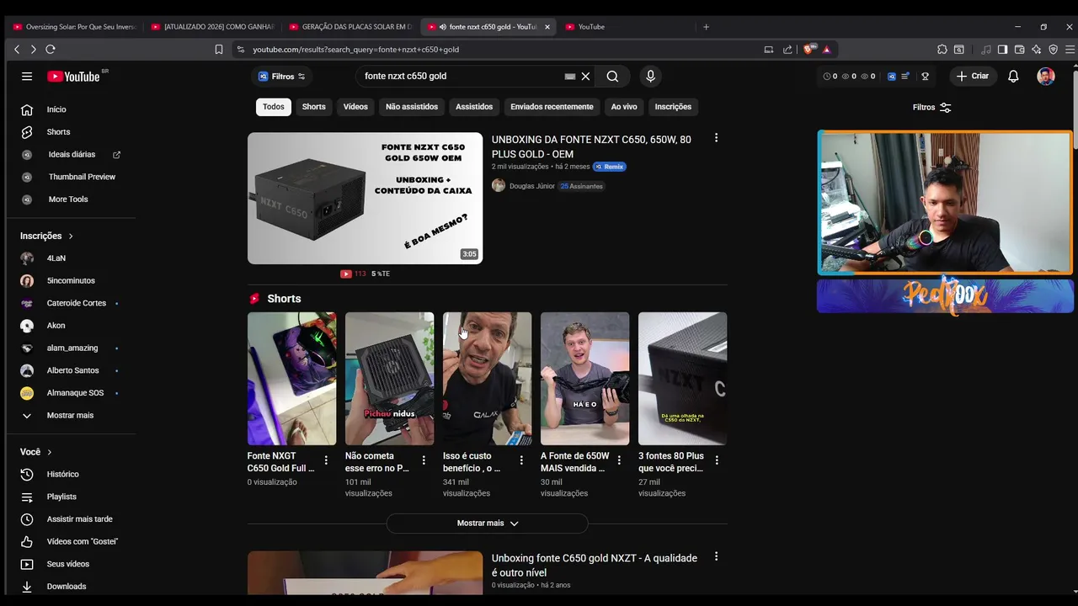Expand the Inscrições section chevron

click(71, 237)
